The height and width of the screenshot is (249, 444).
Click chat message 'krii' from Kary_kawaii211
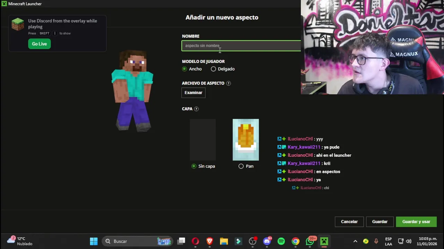coord(327,164)
